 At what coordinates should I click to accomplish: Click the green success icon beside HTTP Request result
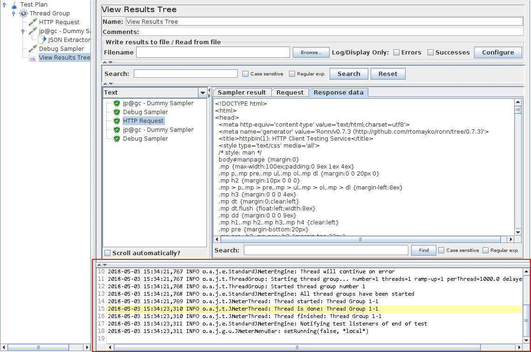[117, 121]
